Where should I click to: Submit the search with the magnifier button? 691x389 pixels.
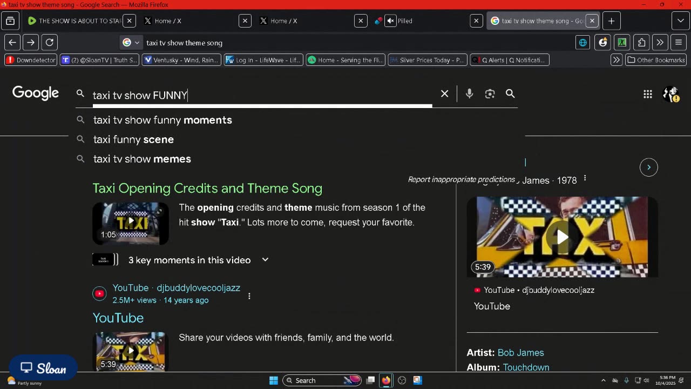[x=510, y=93]
